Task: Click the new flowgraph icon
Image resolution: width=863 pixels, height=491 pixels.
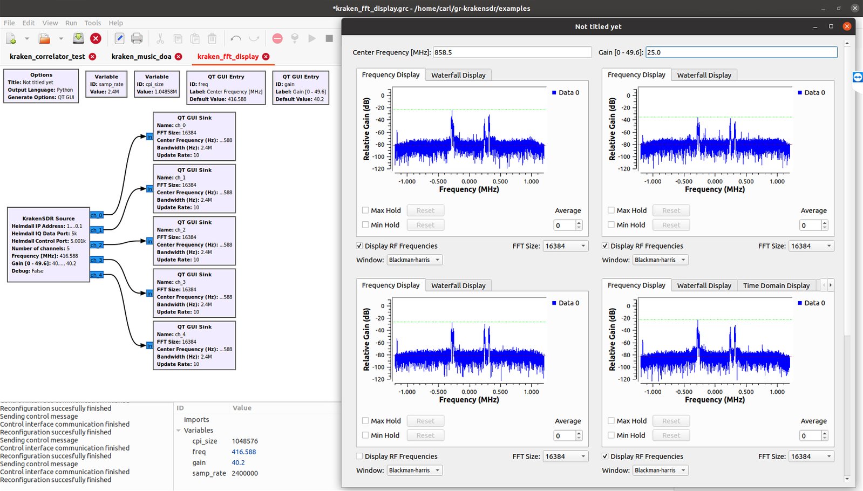Action: tap(11, 38)
